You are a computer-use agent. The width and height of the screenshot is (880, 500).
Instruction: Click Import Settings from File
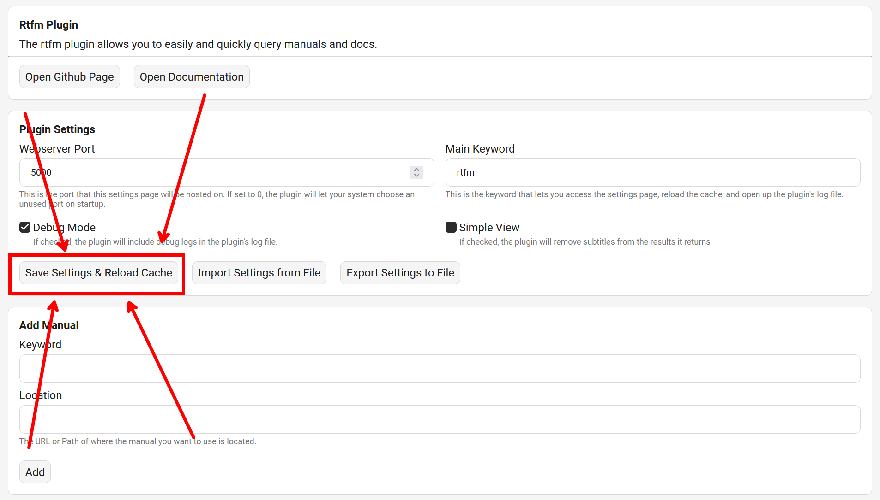(x=259, y=273)
